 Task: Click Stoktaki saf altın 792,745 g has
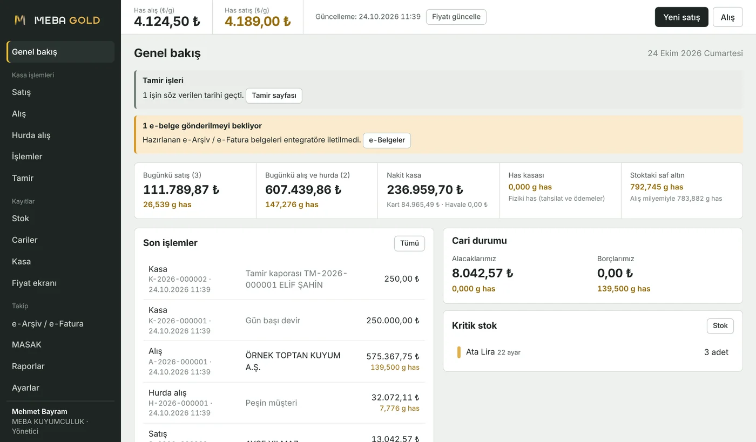coord(657,187)
